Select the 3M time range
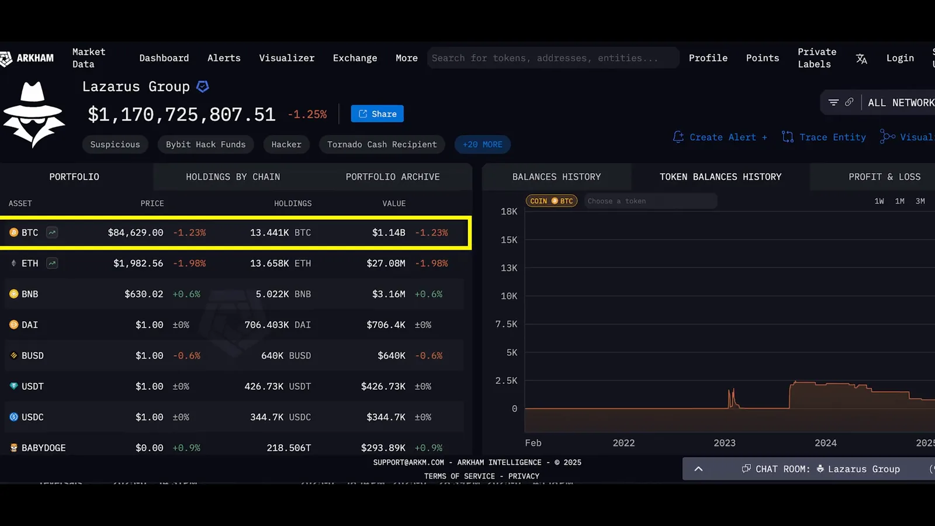935x526 pixels. point(920,201)
